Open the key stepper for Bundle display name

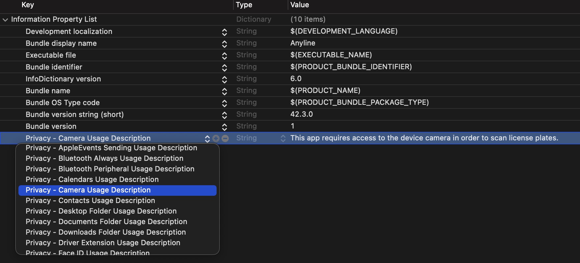pyautogui.click(x=224, y=44)
